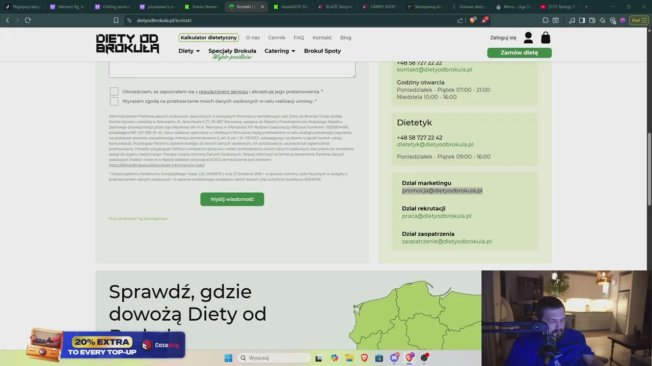Click the Wyszukaj taskbar search box
The height and width of the screenshot is (366, 652).
pos(274,358)
